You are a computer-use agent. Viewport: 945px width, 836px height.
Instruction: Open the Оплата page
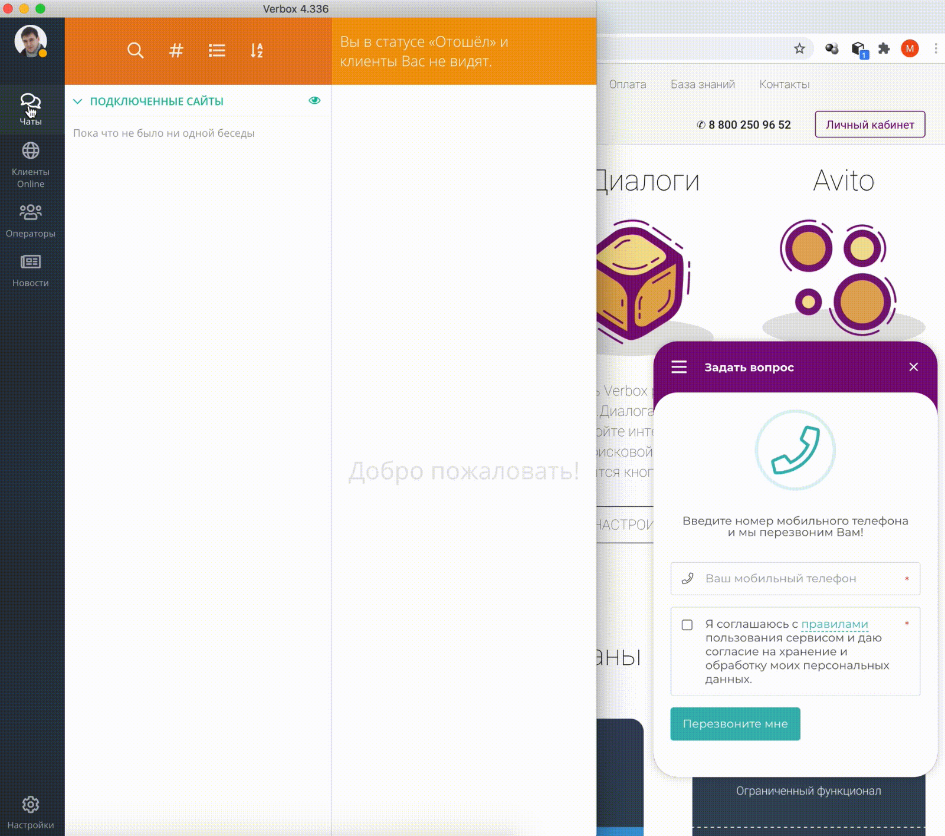pyautogui.click(x=627, y=84)
